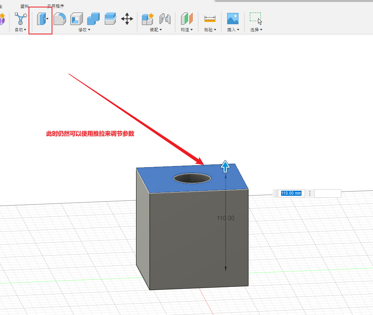373x315 pixels.
Task: Click the 110.00 dimension label on the box
Action: point(226,218)
